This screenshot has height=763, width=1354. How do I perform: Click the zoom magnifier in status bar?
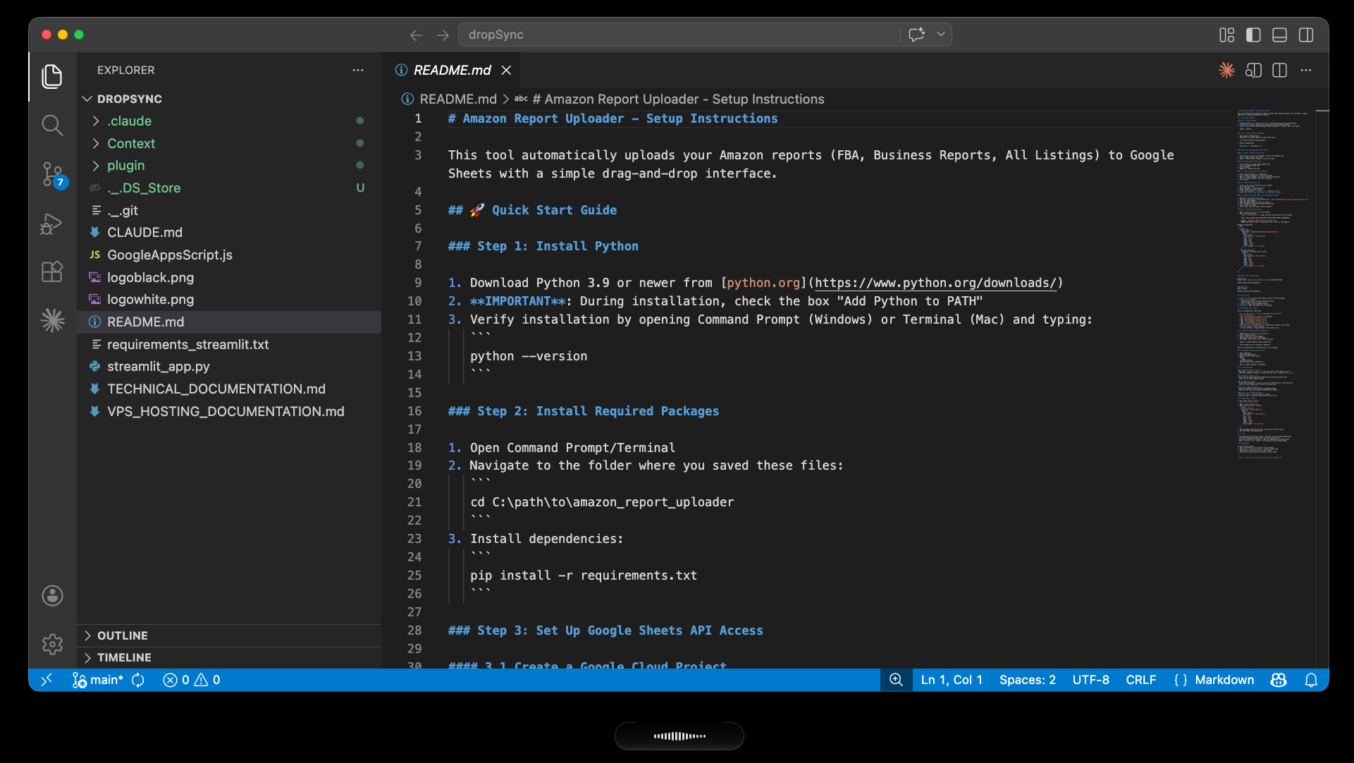tap(896, 680)
